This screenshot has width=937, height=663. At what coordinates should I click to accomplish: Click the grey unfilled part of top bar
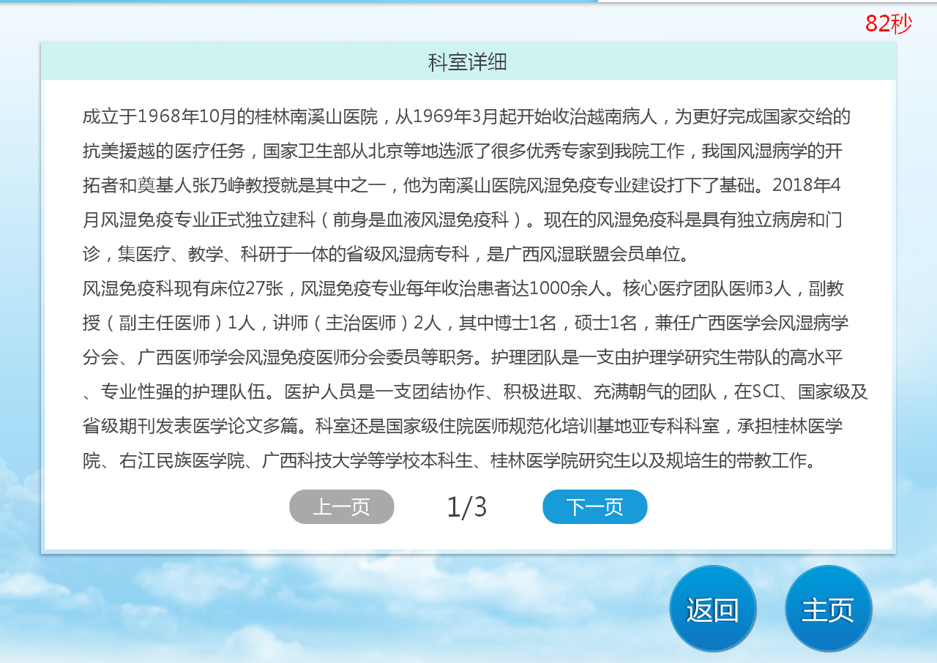click(769, 1)
